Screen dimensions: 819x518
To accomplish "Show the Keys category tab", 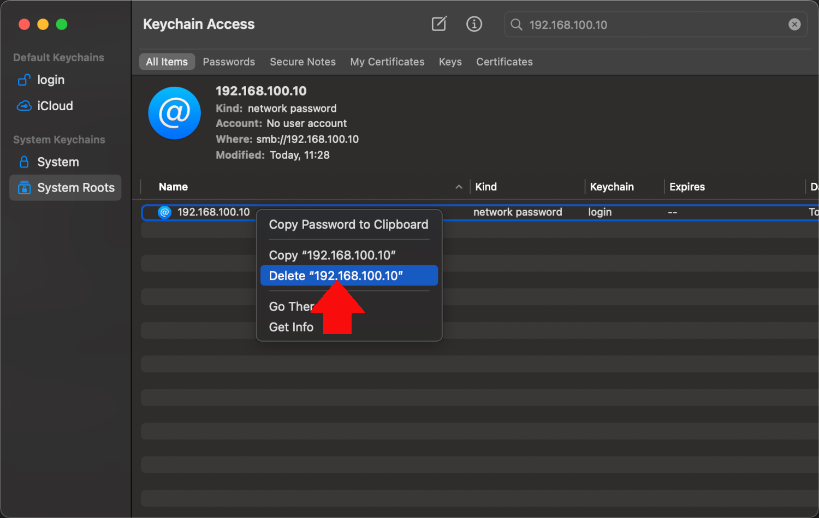I will (450, 62).
